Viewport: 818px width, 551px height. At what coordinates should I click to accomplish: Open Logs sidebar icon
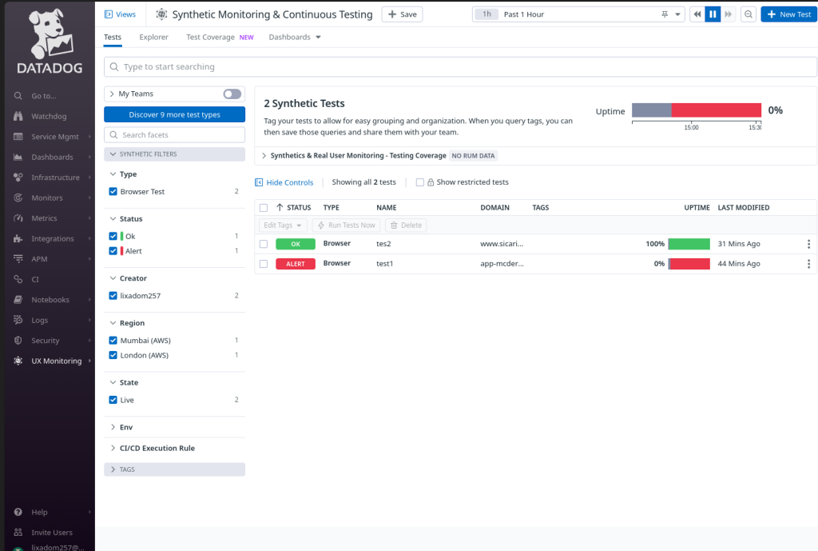click(18, 320)
